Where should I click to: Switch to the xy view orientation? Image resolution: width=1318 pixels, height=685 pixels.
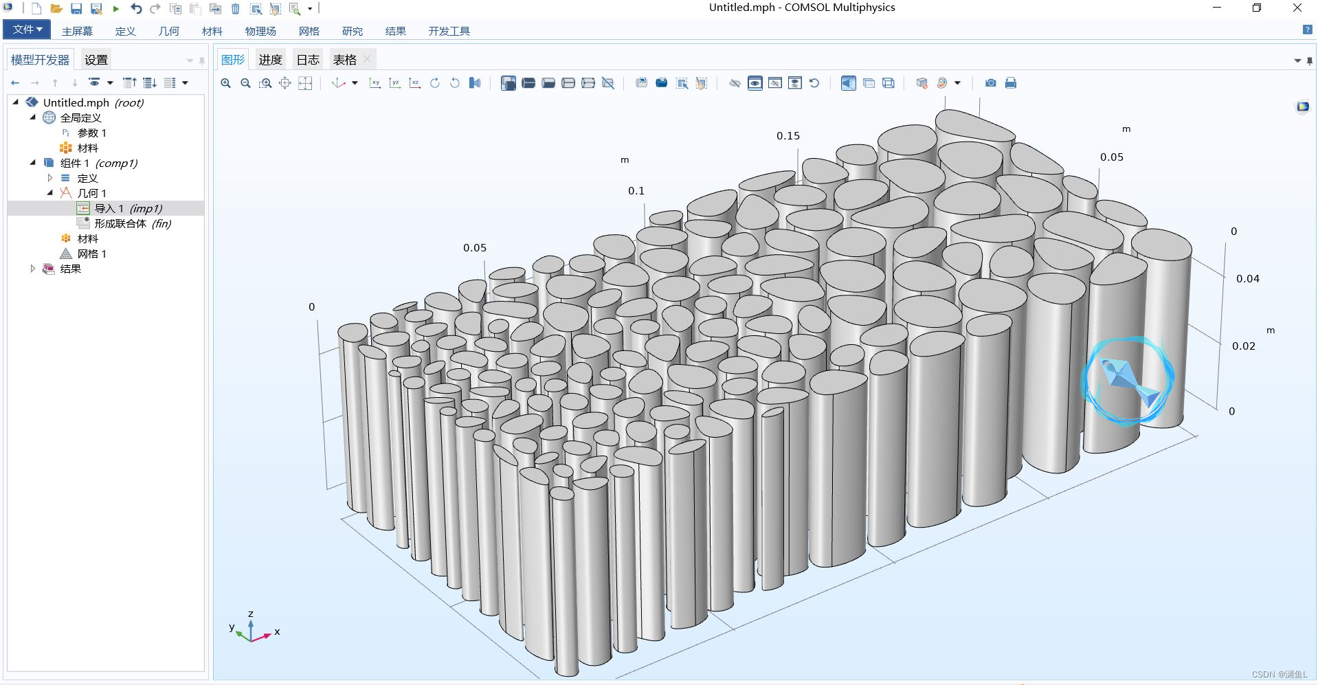tap(375, 82)
